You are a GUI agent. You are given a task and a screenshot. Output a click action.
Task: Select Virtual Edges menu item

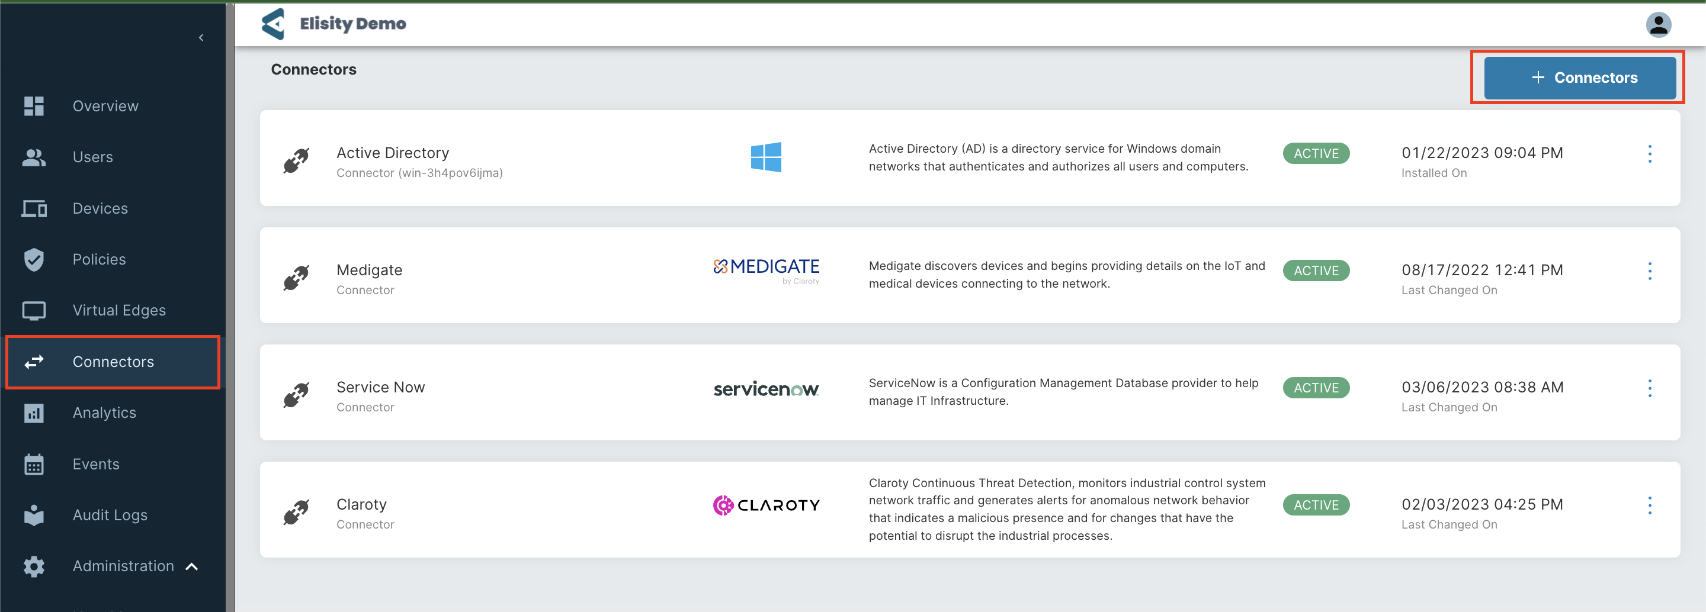coord(119,310)
